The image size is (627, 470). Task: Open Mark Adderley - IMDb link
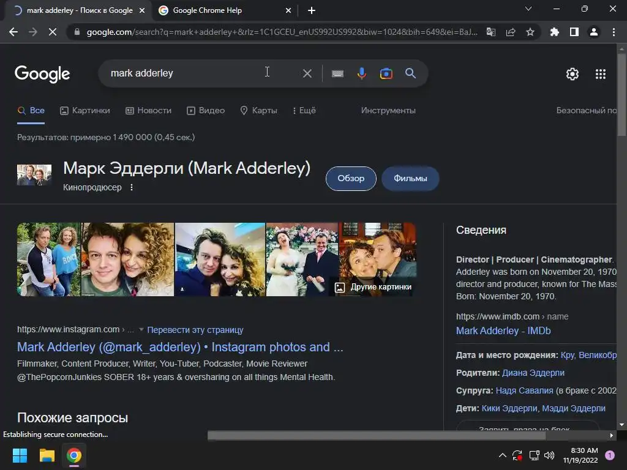(503, 330)
